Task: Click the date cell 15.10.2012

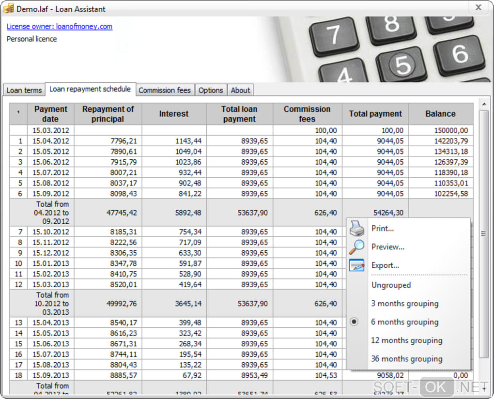Action: coord(50,232)
